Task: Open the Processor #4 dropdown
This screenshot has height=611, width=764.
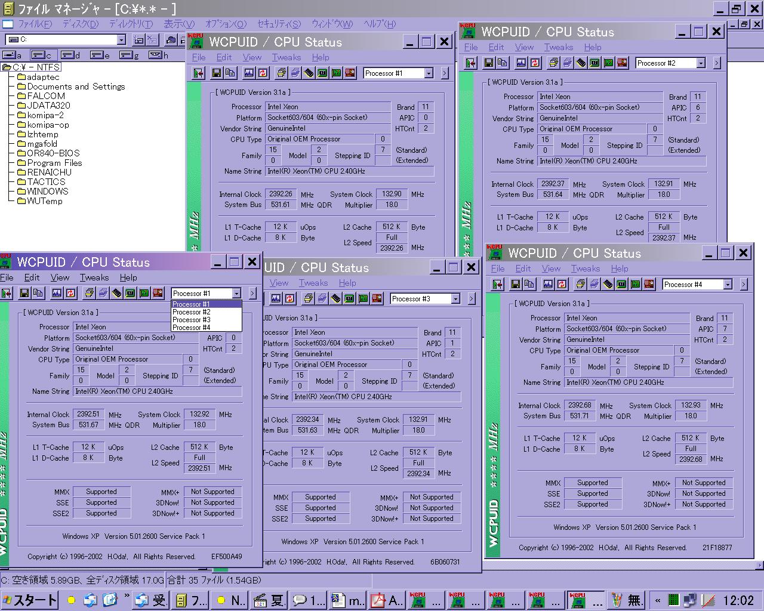Action: coord(728,284)
